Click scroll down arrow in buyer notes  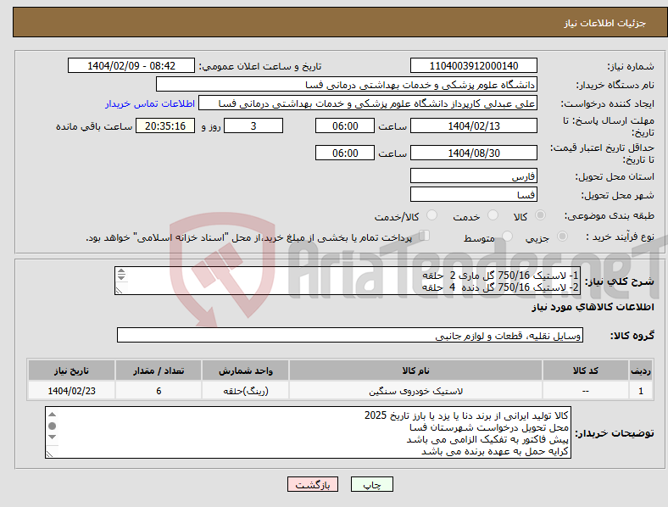[x=52, y=437]
